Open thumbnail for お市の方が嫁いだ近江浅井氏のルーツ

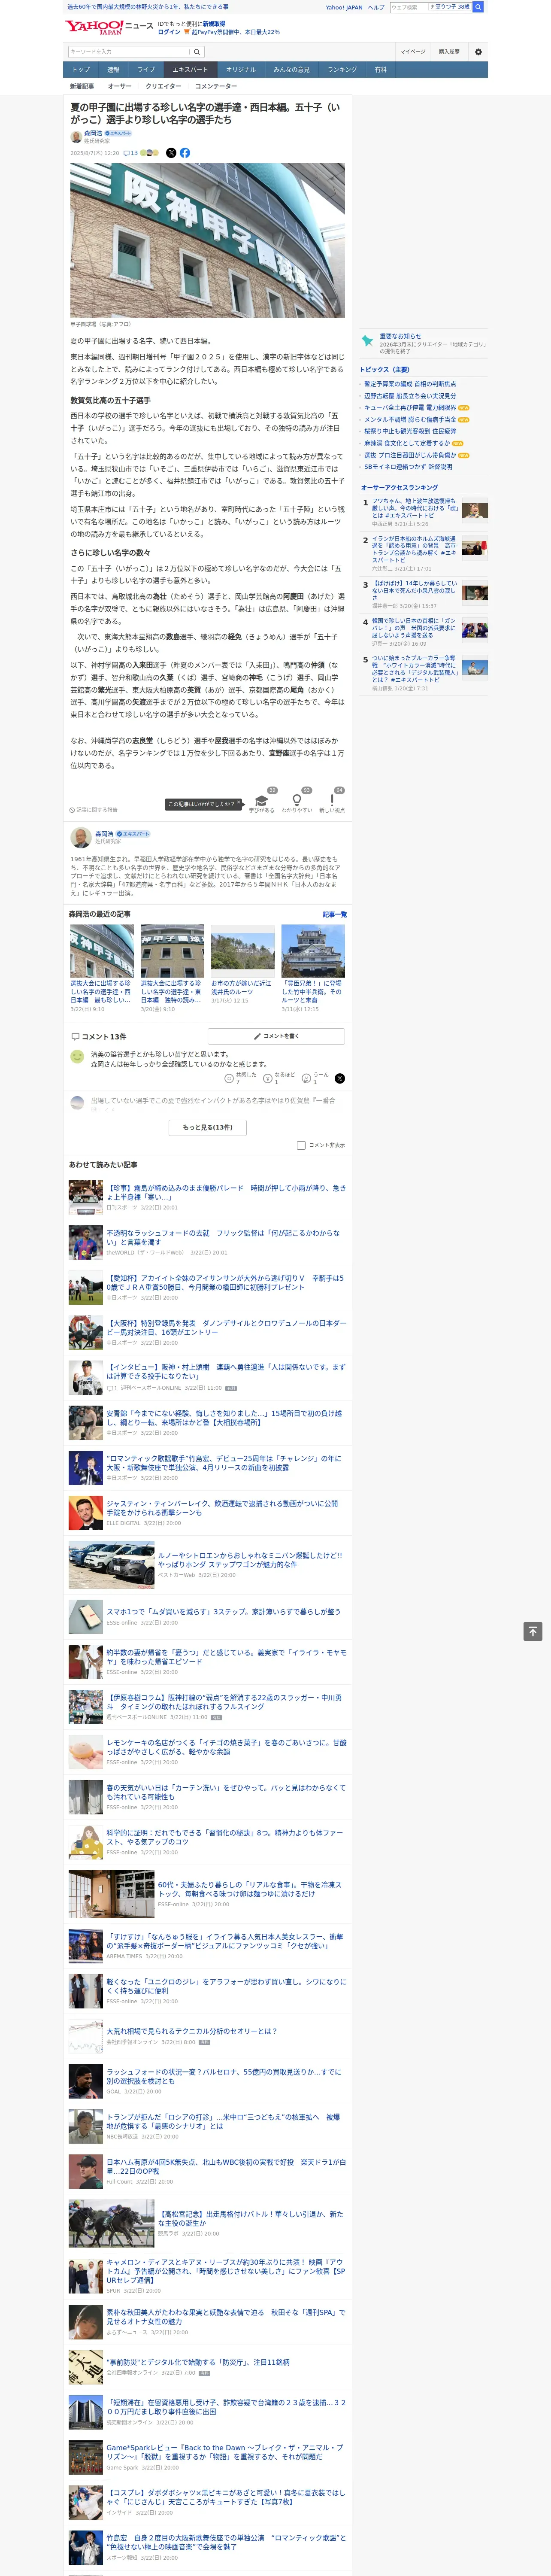[x=243, y=951]
